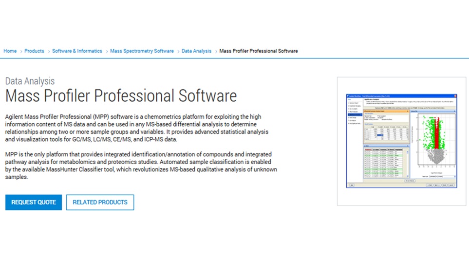This screenshot has width=469, height=263.
Task: Click chevron after Mass Spectrometry Software
Action: click(178, 52)
